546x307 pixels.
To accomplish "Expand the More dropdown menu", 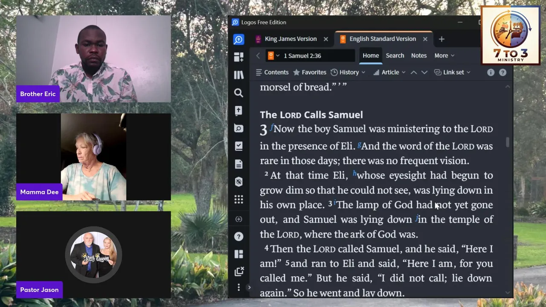I will [444, 55].
